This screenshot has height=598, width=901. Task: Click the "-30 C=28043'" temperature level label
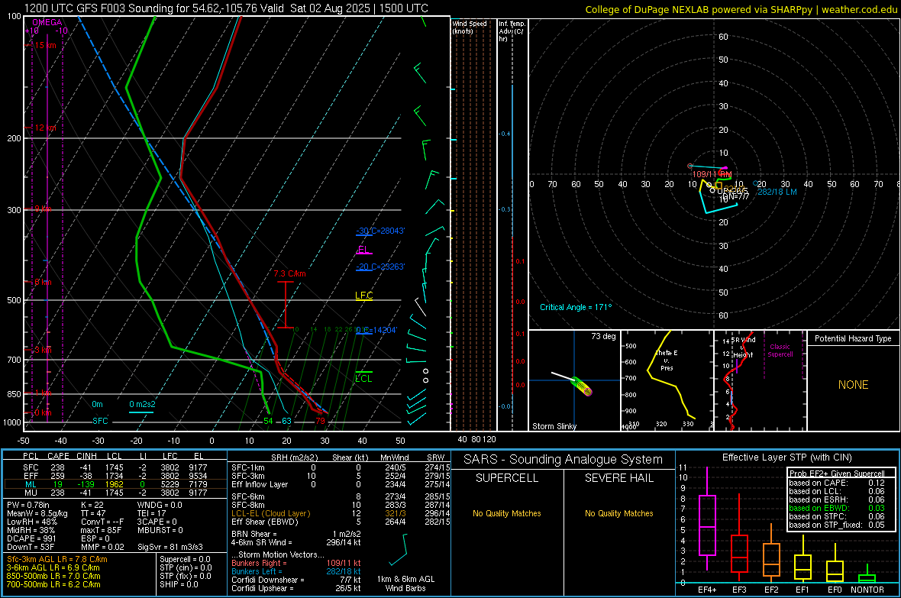(380, 231)
